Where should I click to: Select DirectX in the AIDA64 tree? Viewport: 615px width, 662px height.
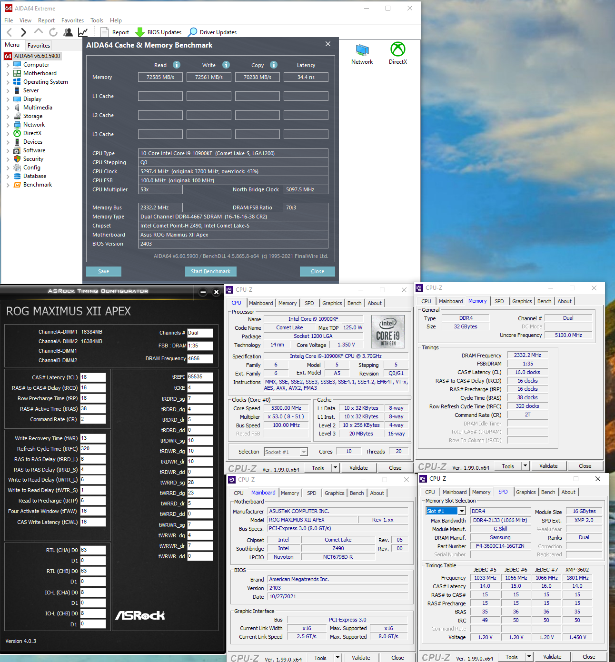(x=32, y=133)
